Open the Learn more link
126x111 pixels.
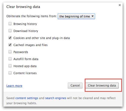pyautogui.click(x=14, y=86)
